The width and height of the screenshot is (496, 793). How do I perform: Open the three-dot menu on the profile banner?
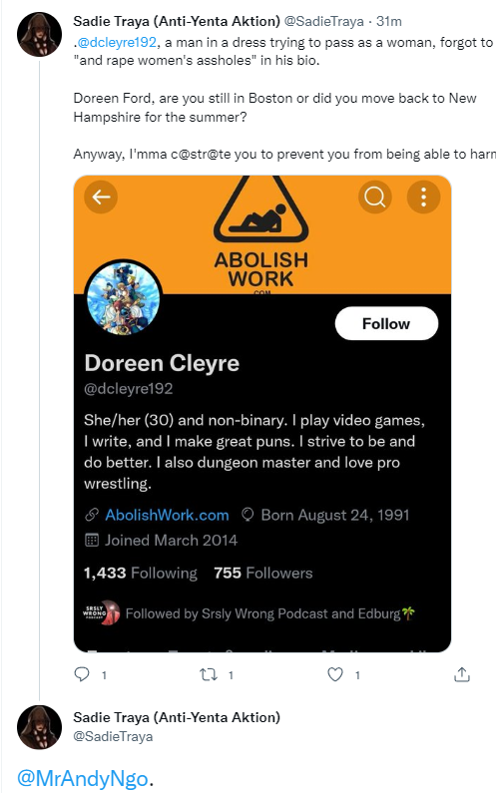tap(423, 197)
